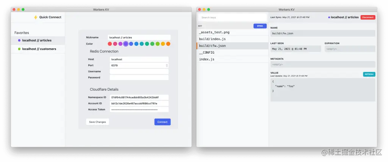The height and width of the screenshot is (162, 388).
Task: Click the Workers KV title of the left window
Action: pyautogui.click(x=101, y=9)
